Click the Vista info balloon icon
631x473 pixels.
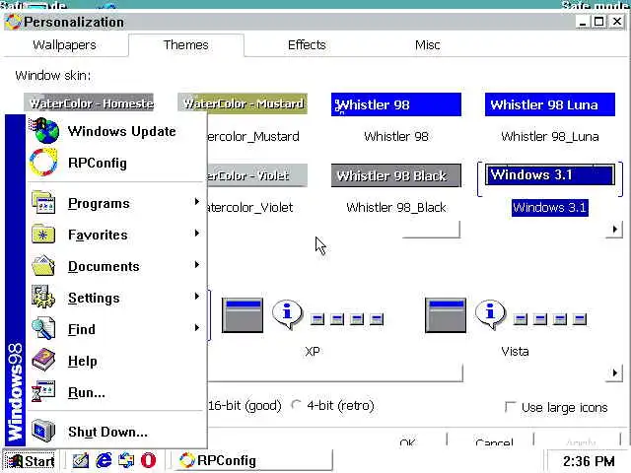[490, 314]
